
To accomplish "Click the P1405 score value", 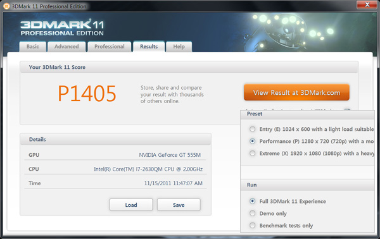I will tap(87, 94).
